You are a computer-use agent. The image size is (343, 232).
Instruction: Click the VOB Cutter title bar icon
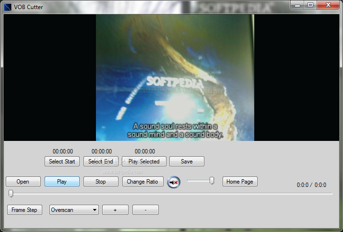pyautogui.click(x=8, y=7)
